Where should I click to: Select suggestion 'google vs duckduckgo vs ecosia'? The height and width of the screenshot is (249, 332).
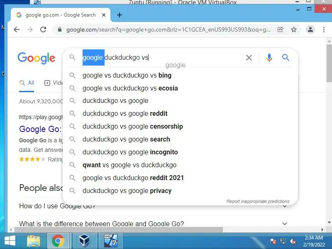pos(181,88)
